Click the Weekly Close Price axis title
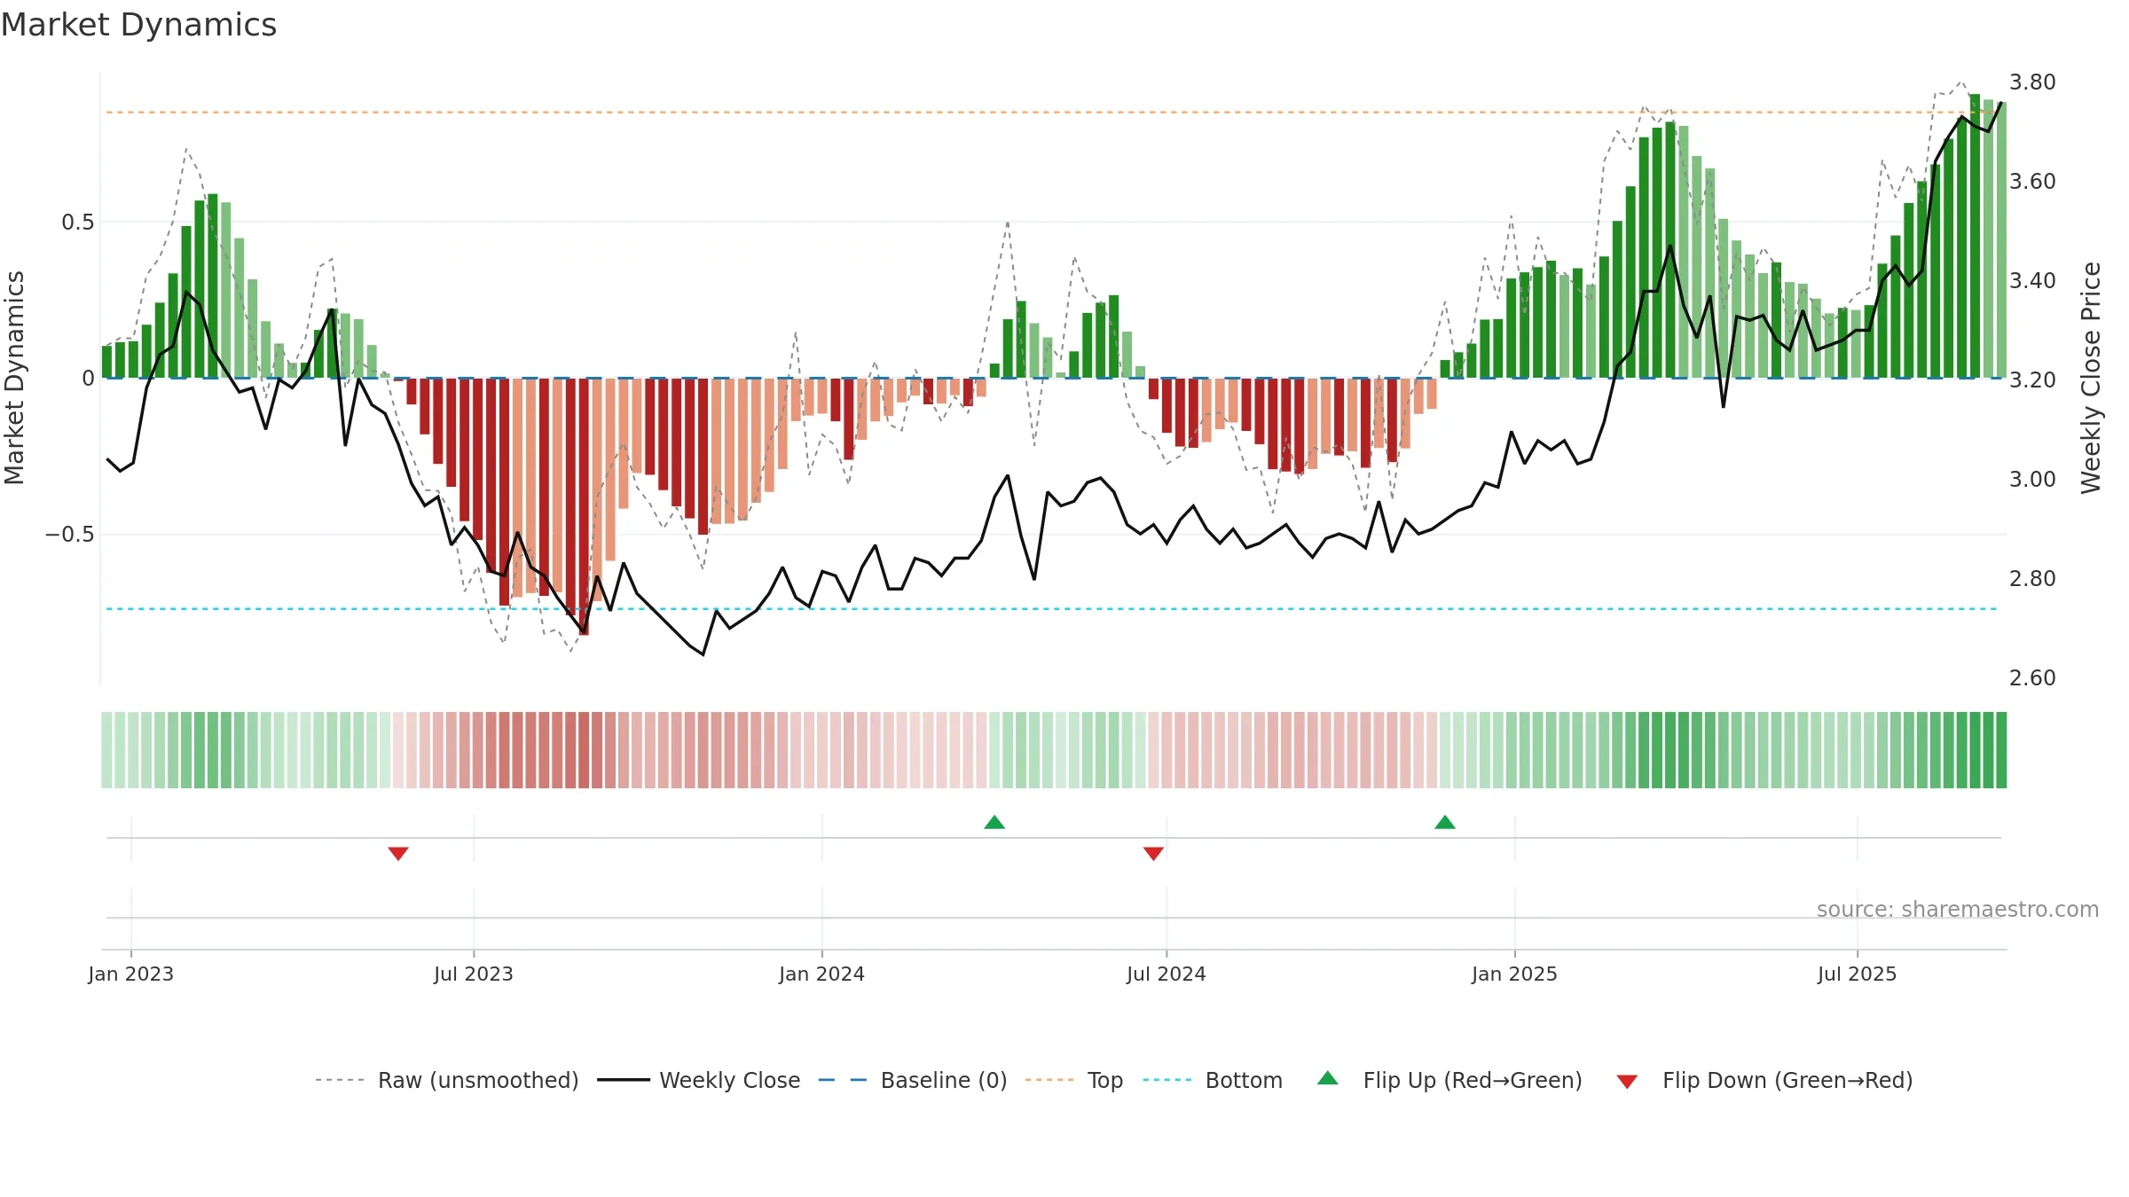The image size is (2129, 1197). [x=2091, y=378]
